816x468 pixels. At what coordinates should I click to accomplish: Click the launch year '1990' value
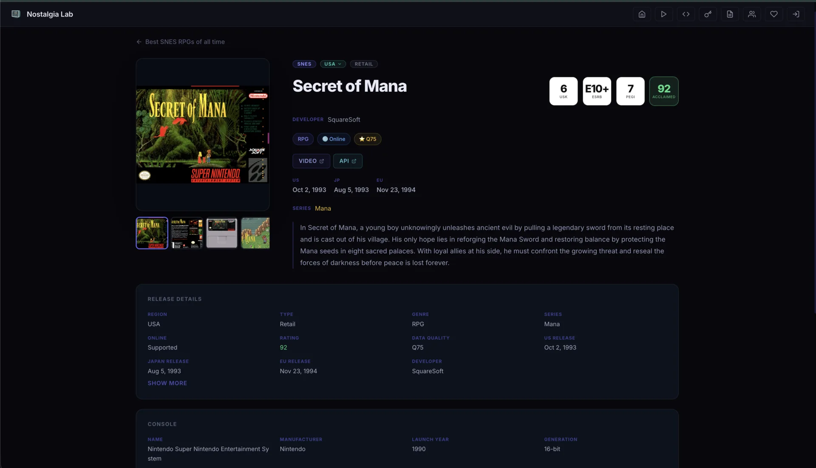[x=419, y=449]
